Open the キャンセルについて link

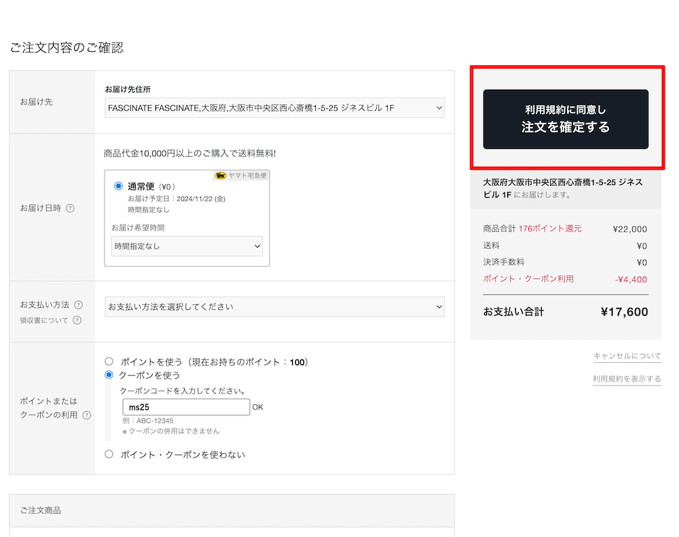626,356
